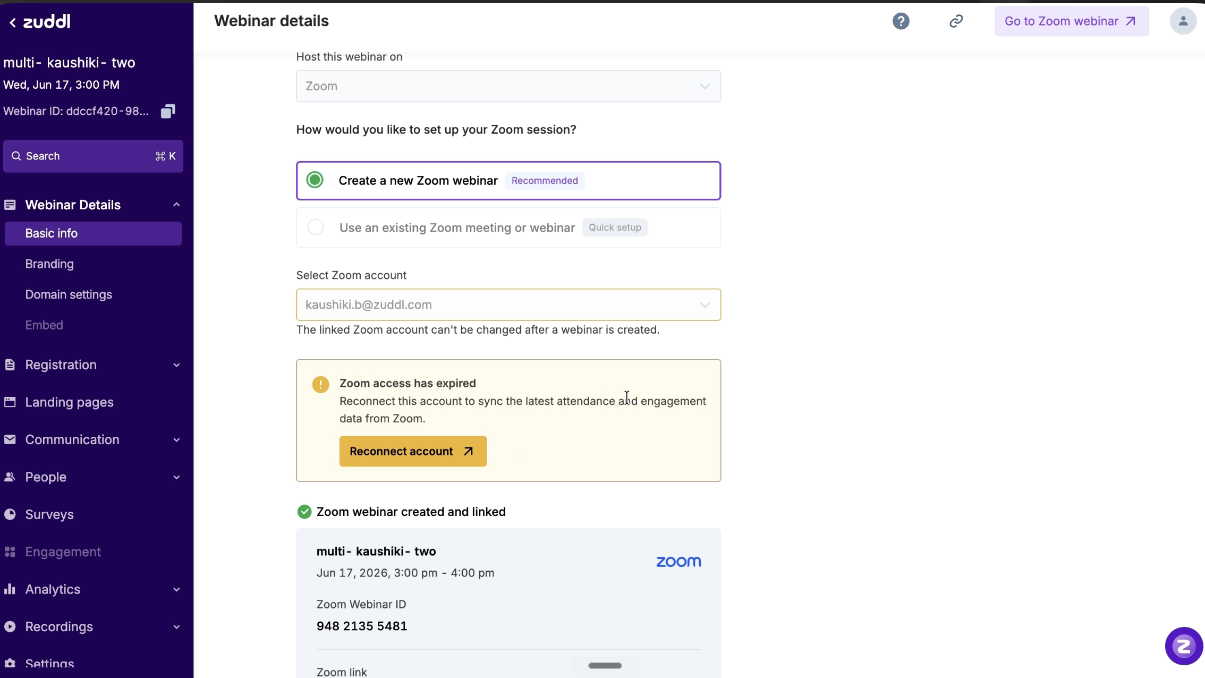Select Use an existing Zoom meeting radio

point(316,227)
